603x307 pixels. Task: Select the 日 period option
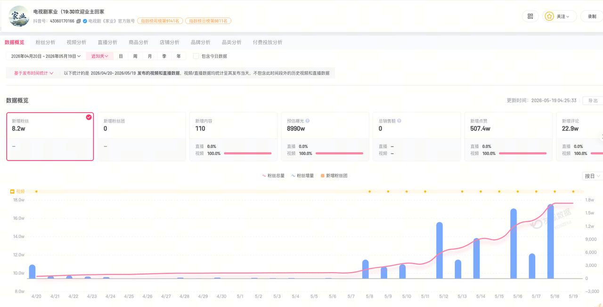pos(121,56)
